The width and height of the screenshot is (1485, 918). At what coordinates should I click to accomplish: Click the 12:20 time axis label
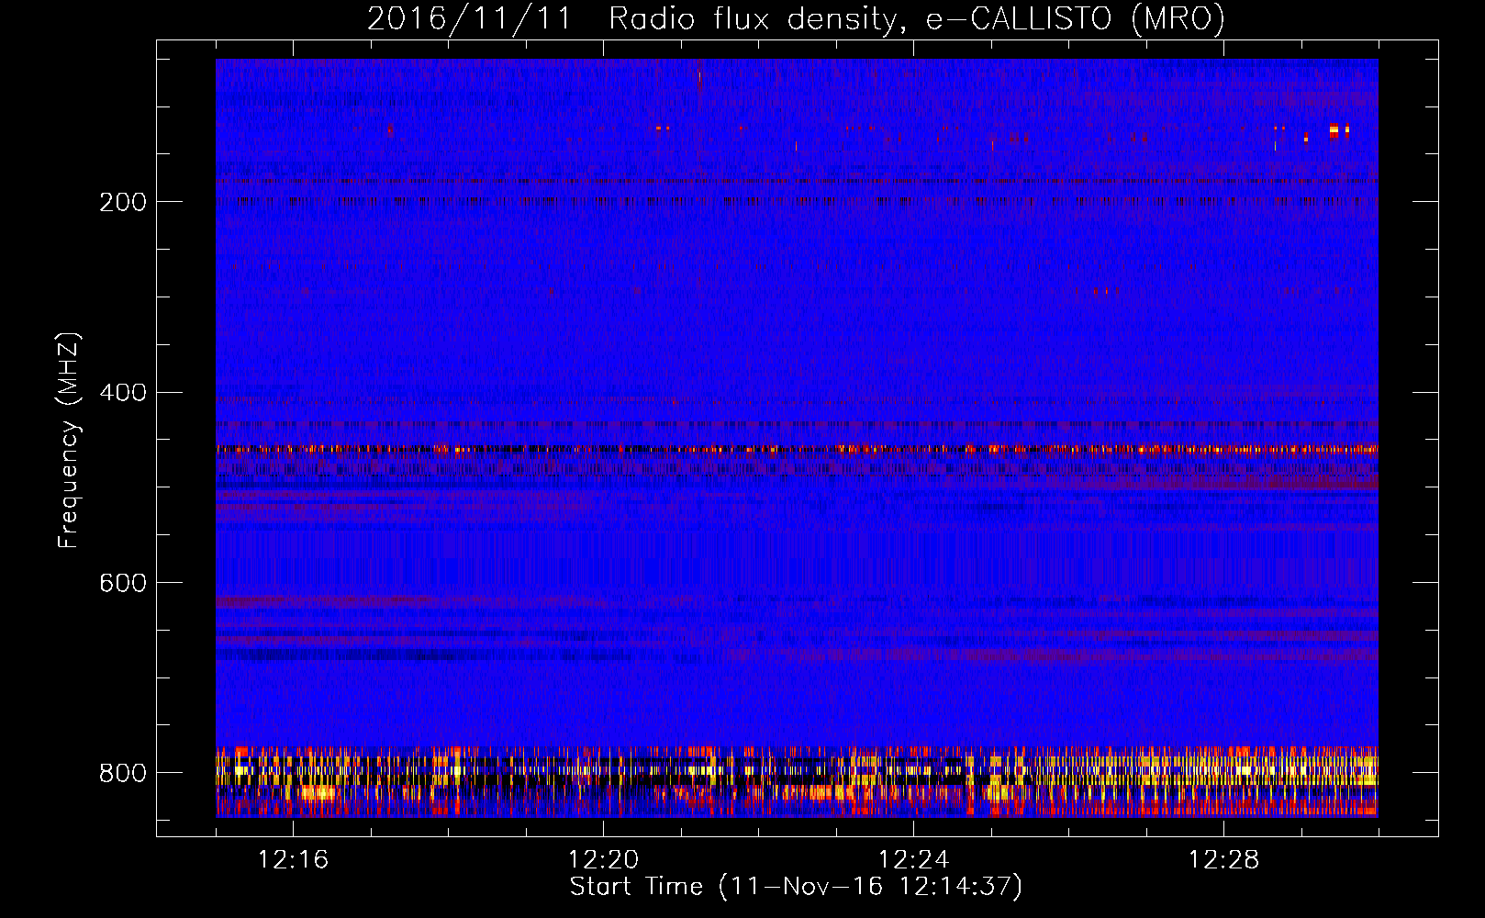[x=604, y=860]
